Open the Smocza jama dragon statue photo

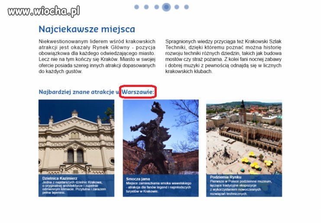161,137
